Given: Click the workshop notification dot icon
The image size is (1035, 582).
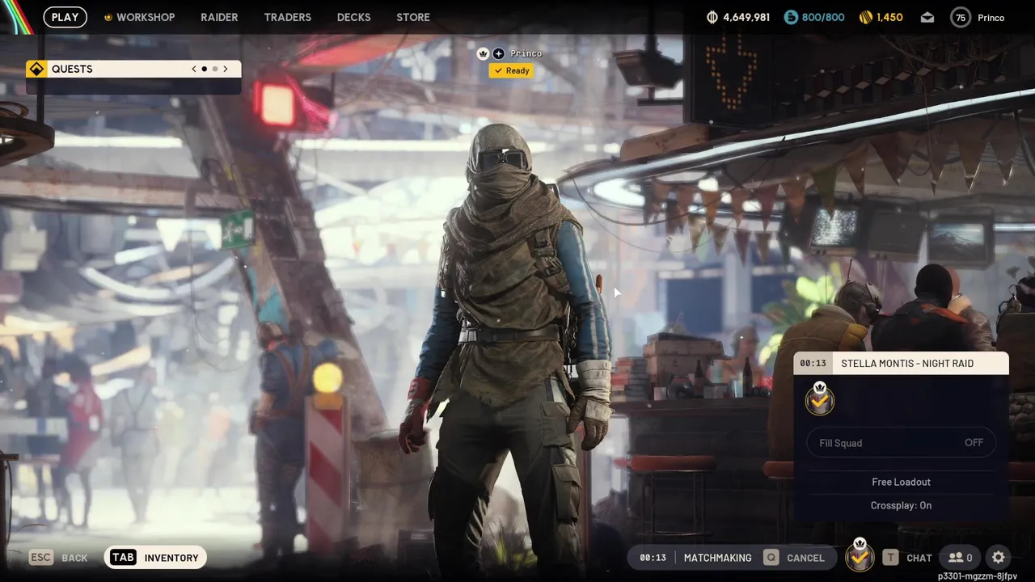Looking at the screenshot, I should tap(108, 18).
